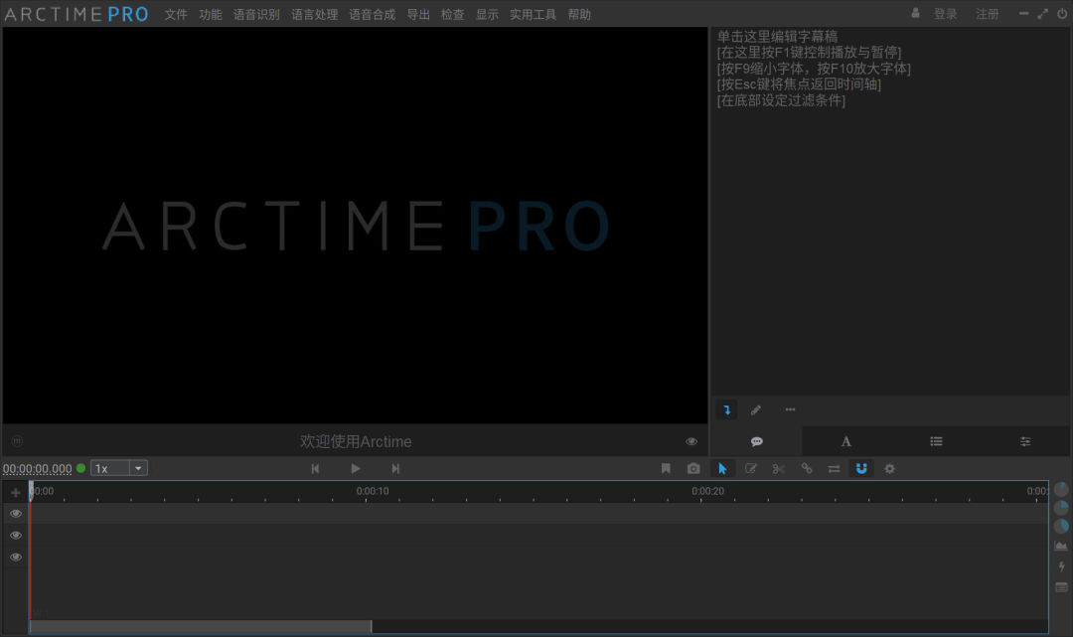This screenshot has width=1073, height=637.
Task: Click the 登录 login button
Action: pos(946,14)
